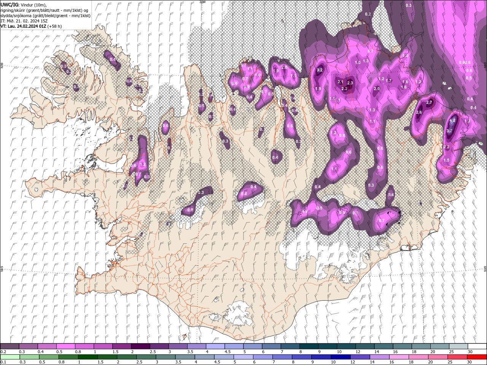Viewport: 487px width, 365px height.
Task: Select the 'VT: Lau. 24.02.2024 01Z (+58 h)' line
Action: (31, 26)
